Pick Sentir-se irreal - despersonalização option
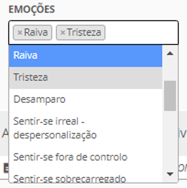187x188 pixels. (86, 128)
